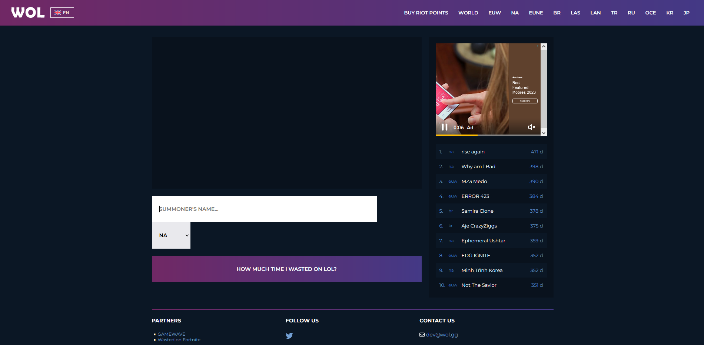Click the WOL logo
Screen dimensions: 704x345
click(28, 13)
